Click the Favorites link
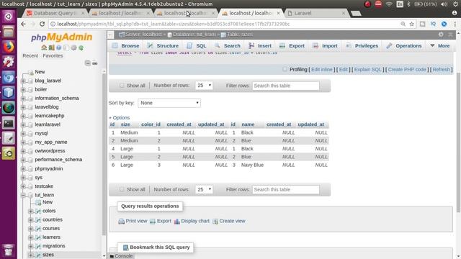This screenshot has height=259, width=461. click(53, 56)
